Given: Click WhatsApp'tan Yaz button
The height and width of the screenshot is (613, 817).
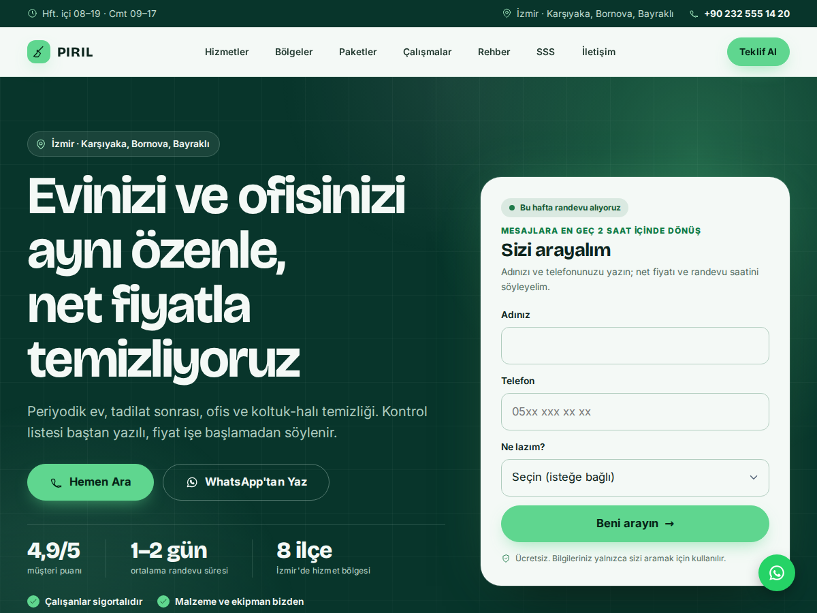Looking at the screenshot, I should coord(246,482).
